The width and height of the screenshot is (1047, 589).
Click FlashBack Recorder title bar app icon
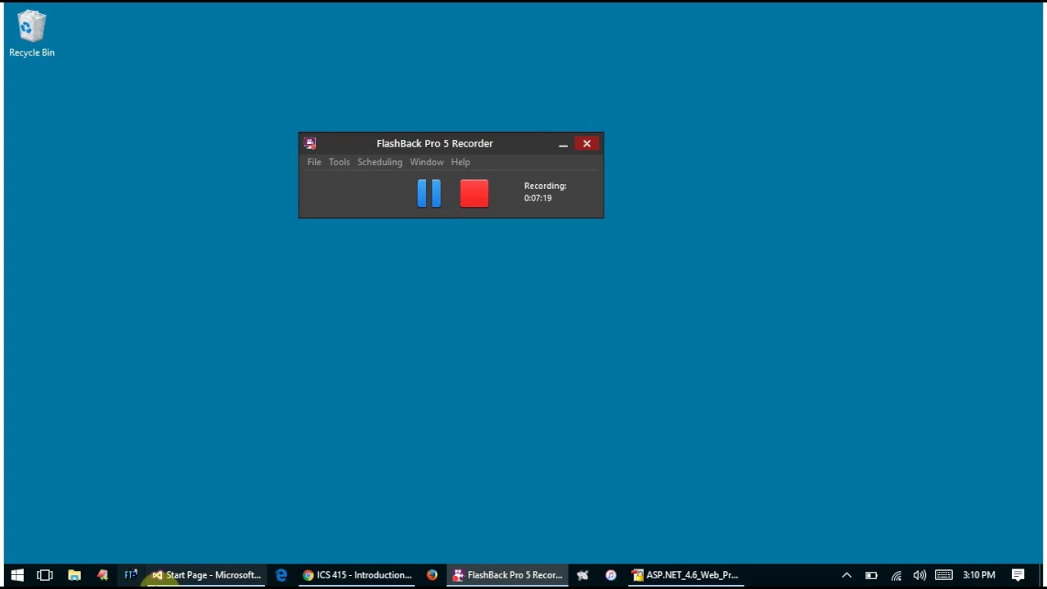310,143
